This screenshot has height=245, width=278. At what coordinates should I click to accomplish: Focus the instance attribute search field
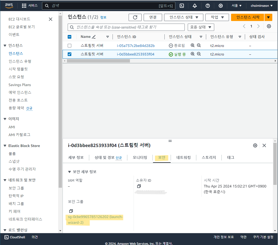coord(126,27)
